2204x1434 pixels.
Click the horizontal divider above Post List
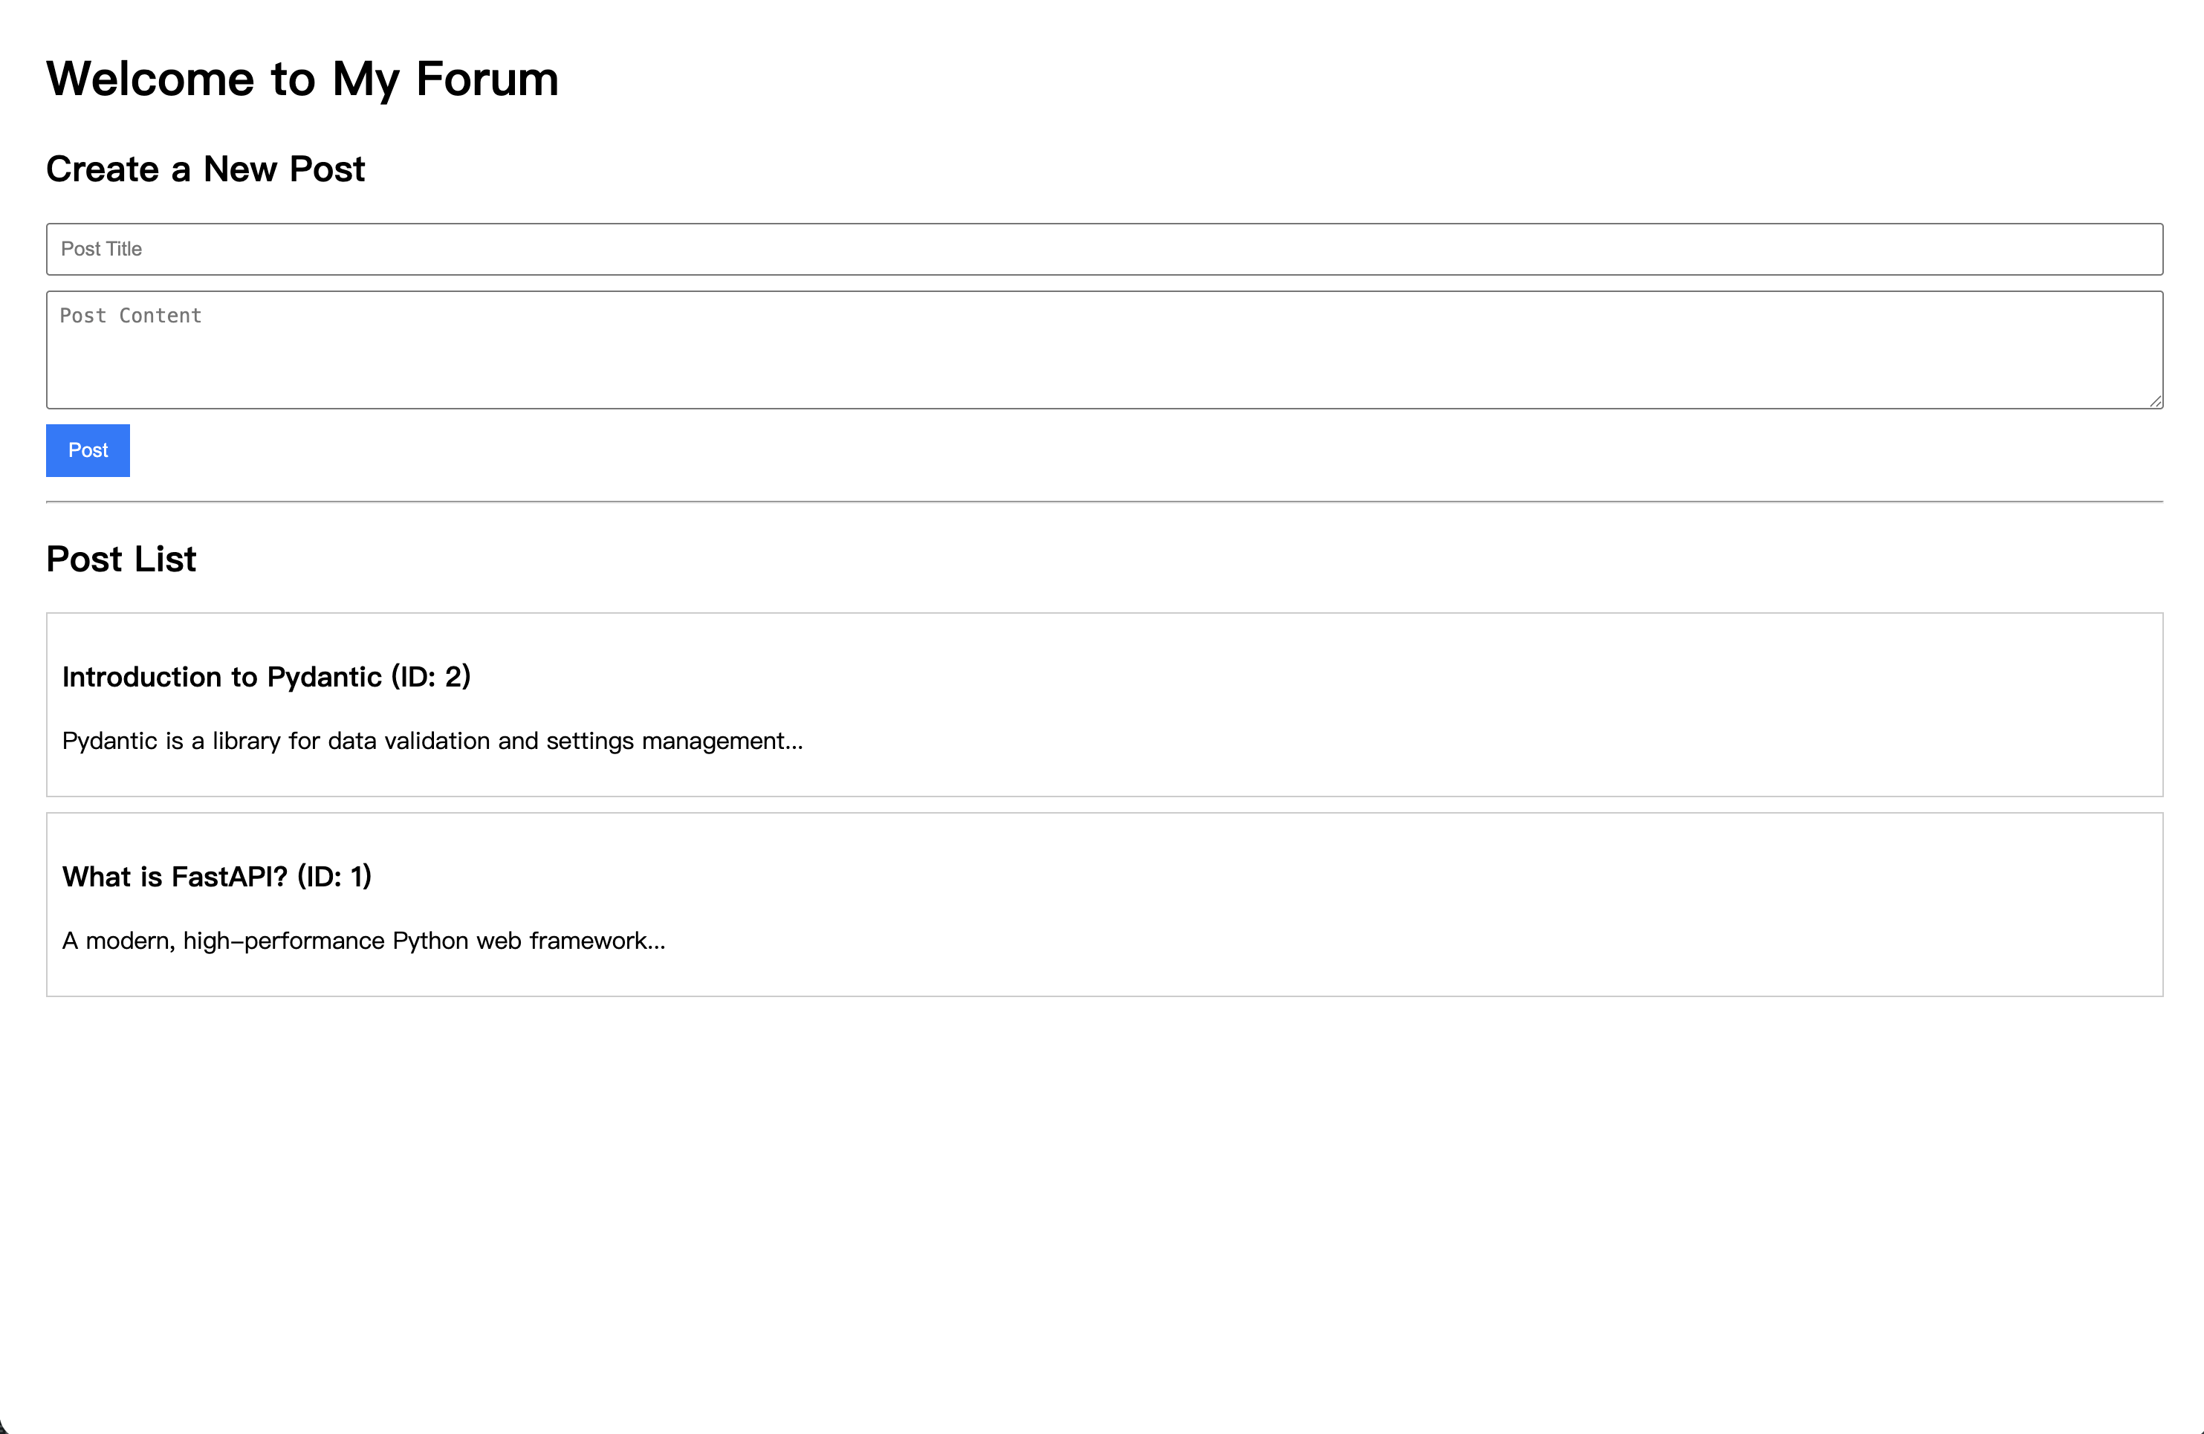pos(1103,502)
